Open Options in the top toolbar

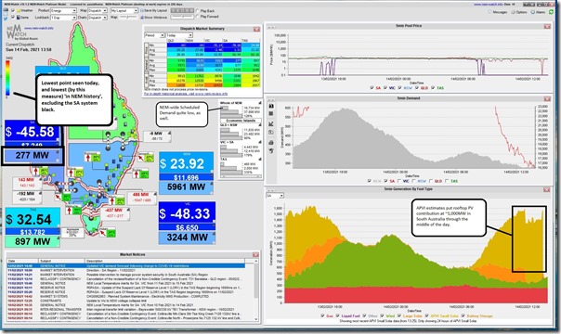pos(519,12)
